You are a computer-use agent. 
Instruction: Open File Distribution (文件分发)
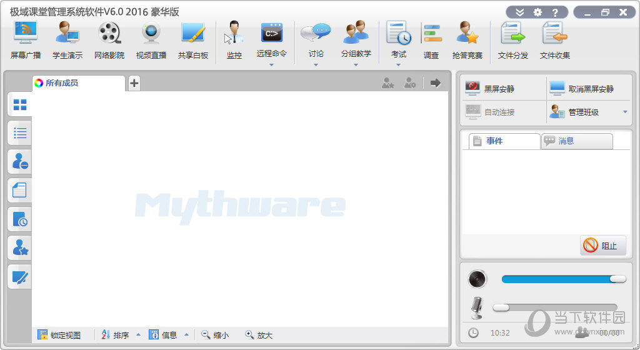click(513, 41)
